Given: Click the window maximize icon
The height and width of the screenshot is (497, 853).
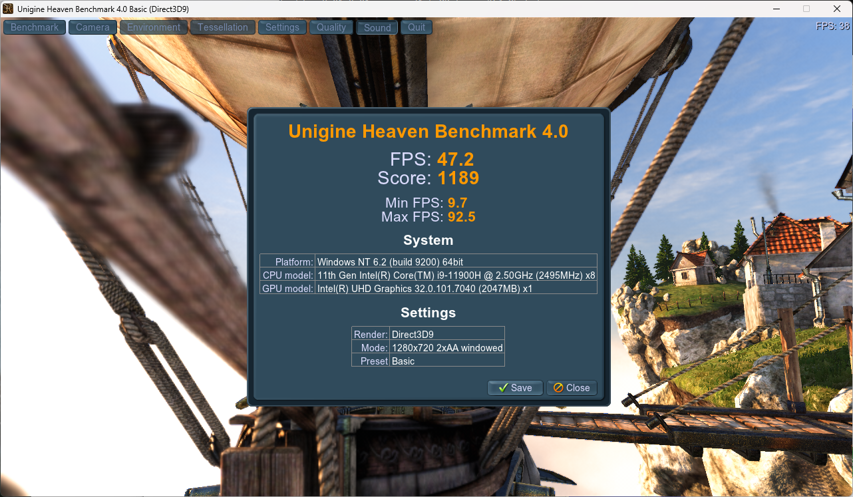Looking at the screenshot, I should [806, 9].
